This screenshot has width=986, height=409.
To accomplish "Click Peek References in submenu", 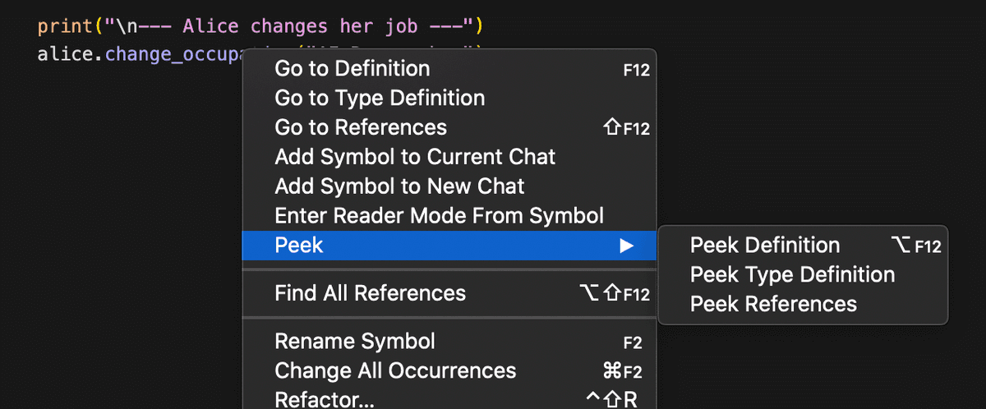I will (x=773, y=304).
